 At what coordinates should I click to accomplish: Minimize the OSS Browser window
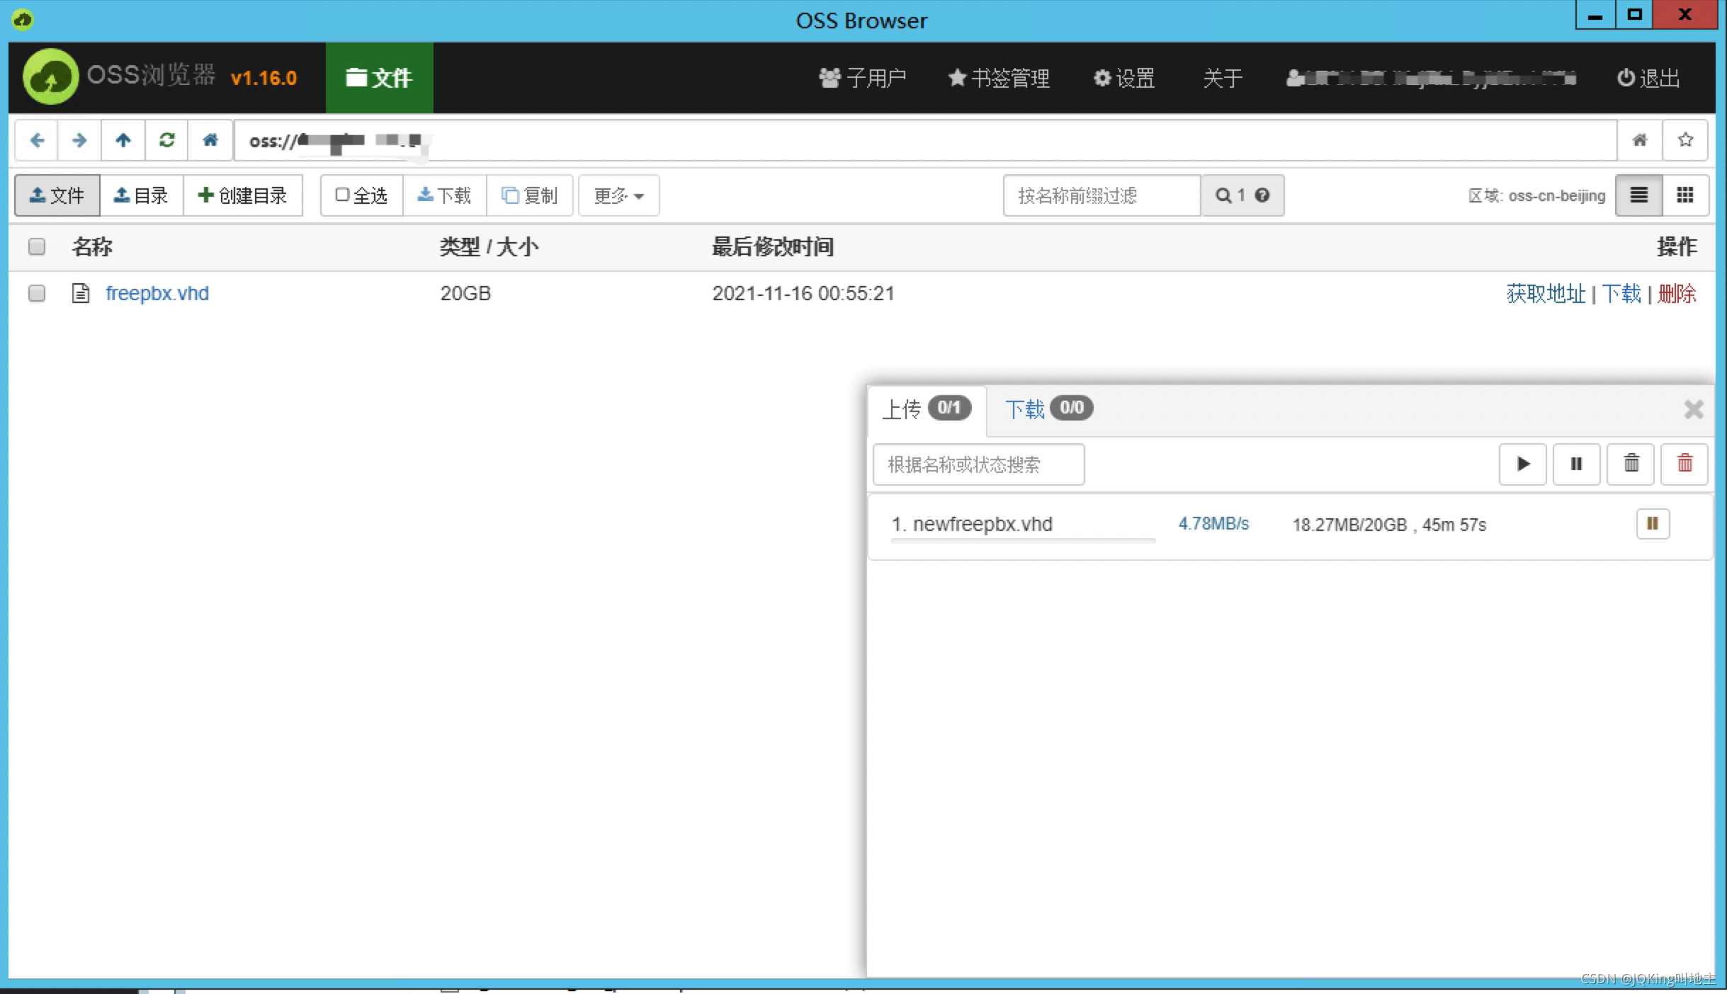coord(1595,15)
